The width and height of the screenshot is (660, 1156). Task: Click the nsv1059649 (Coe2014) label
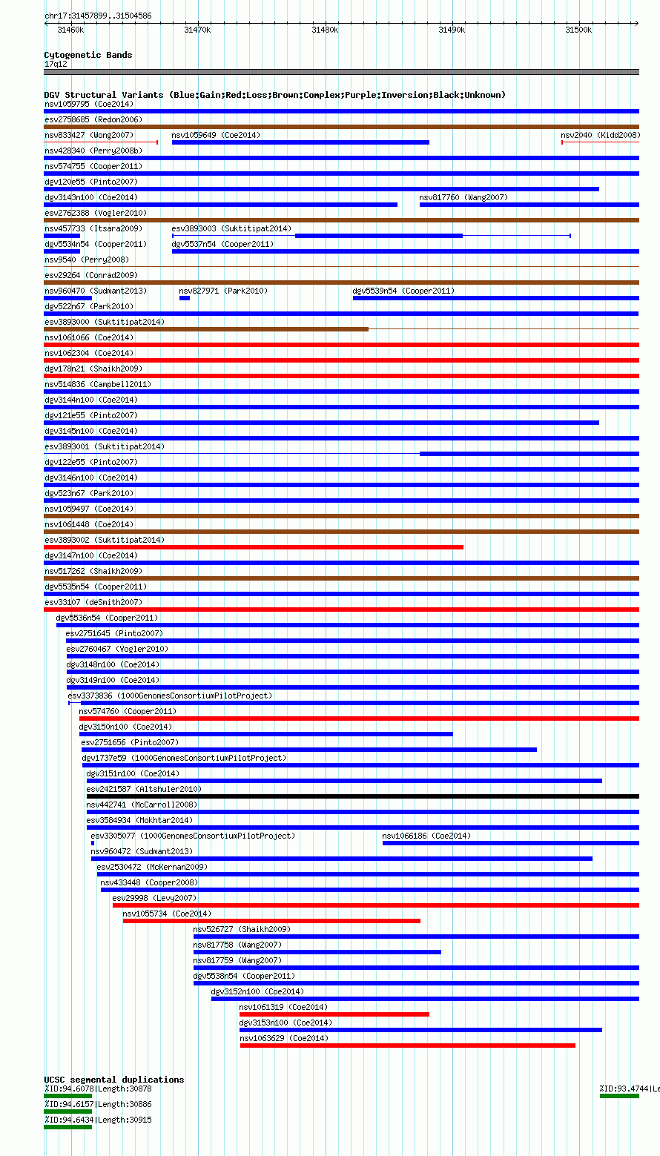tap(216, 135)
